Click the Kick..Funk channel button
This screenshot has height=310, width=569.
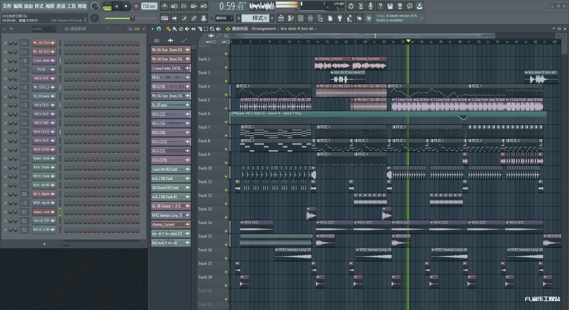click(44, 167)
